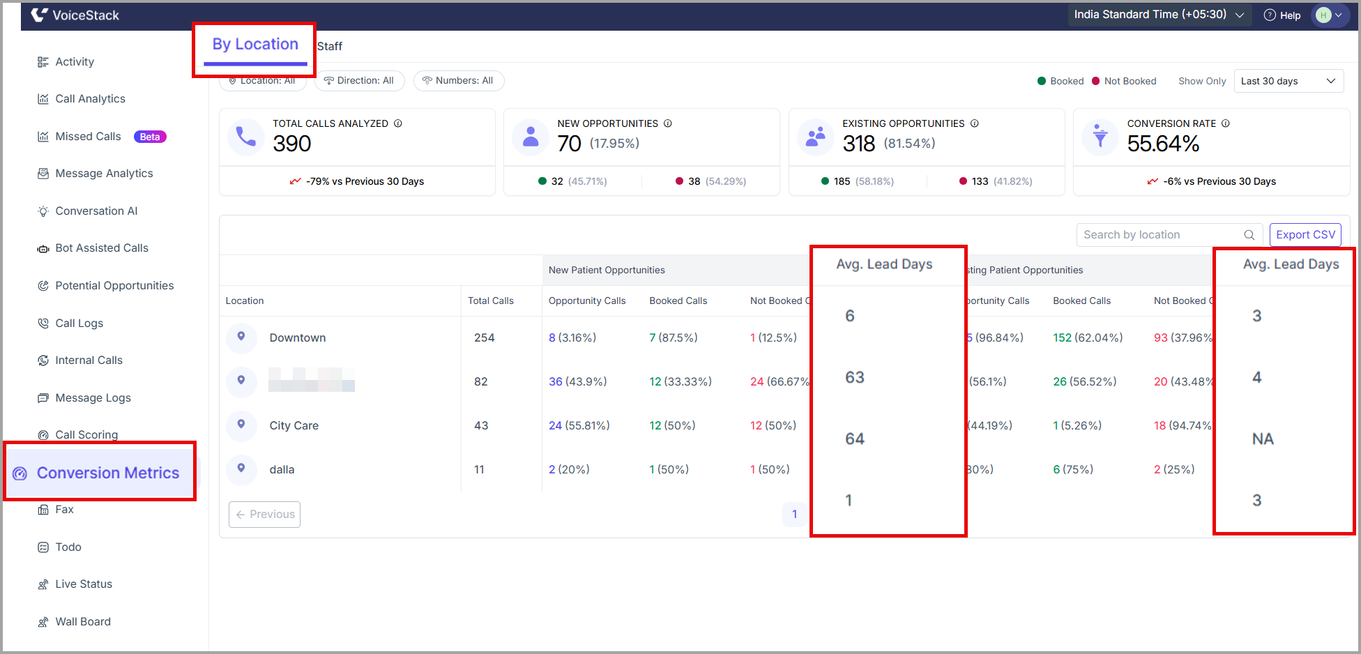Image resolution: width=1361 pixels, height=654 pixels.
Task: Open the Last 30 days dropdown
Action: pyautogui.click(x=1288, y=81)
